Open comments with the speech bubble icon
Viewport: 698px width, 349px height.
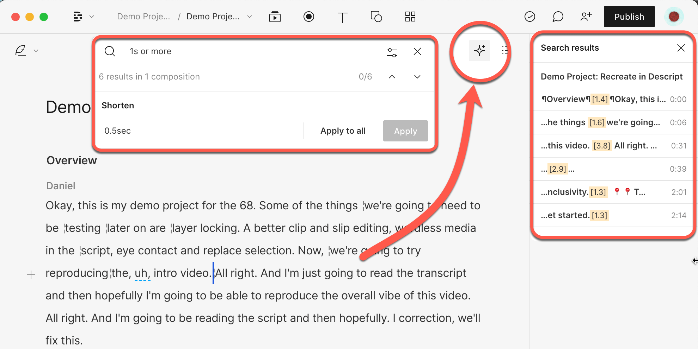pyautogui.click(x=558, y=17)
